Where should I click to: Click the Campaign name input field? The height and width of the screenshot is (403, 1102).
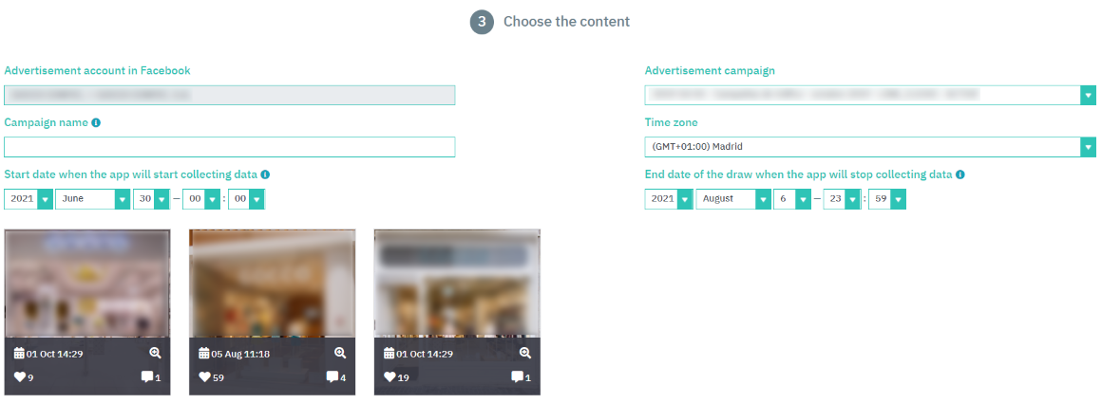point(230,147)
